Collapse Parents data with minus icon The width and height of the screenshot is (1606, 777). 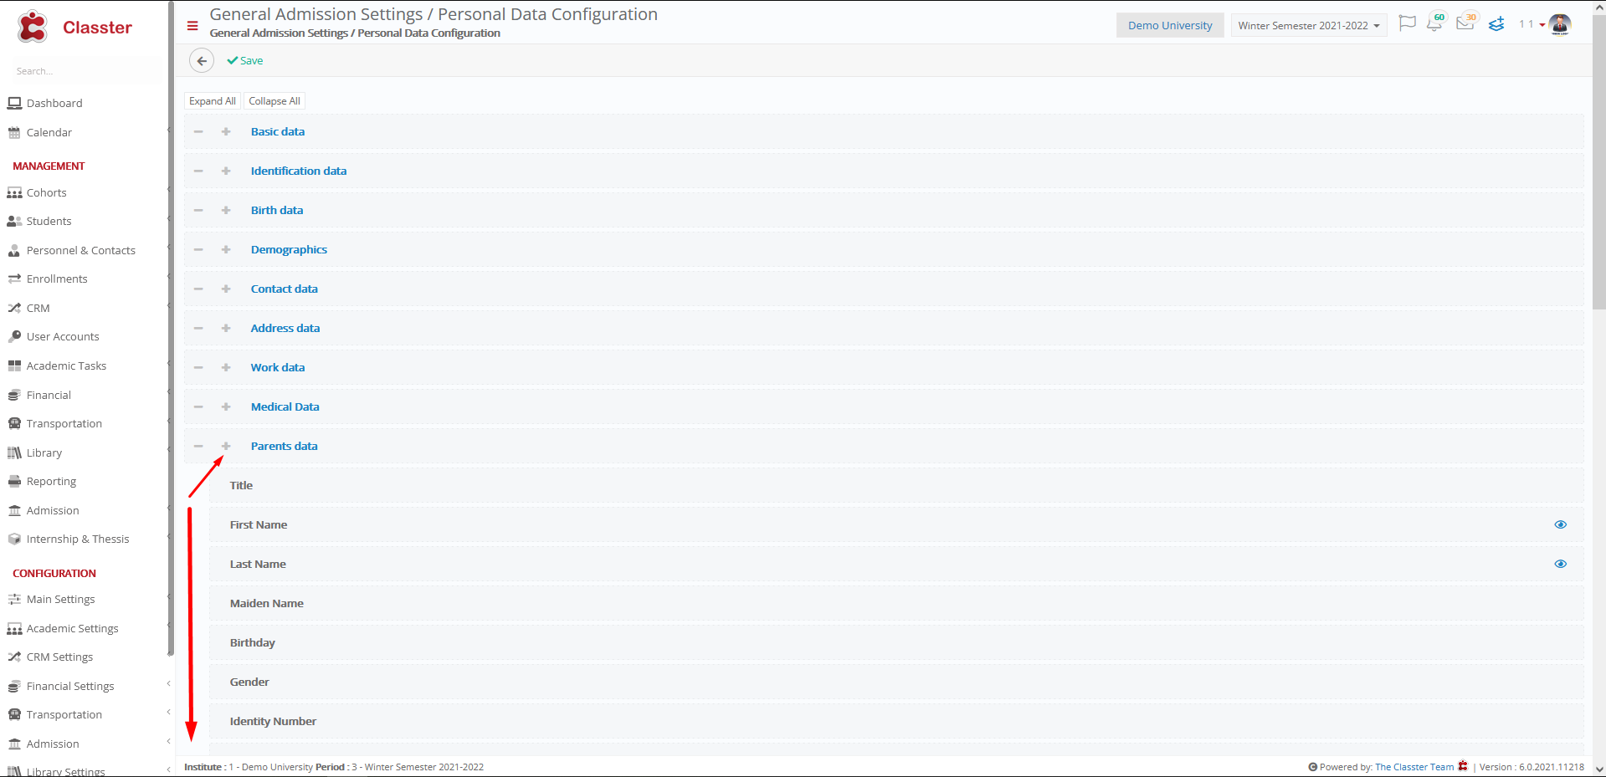click(x=198, y=446)
